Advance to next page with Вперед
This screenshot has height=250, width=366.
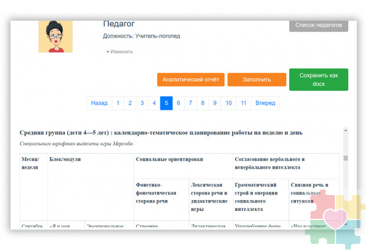click(265, 103)
